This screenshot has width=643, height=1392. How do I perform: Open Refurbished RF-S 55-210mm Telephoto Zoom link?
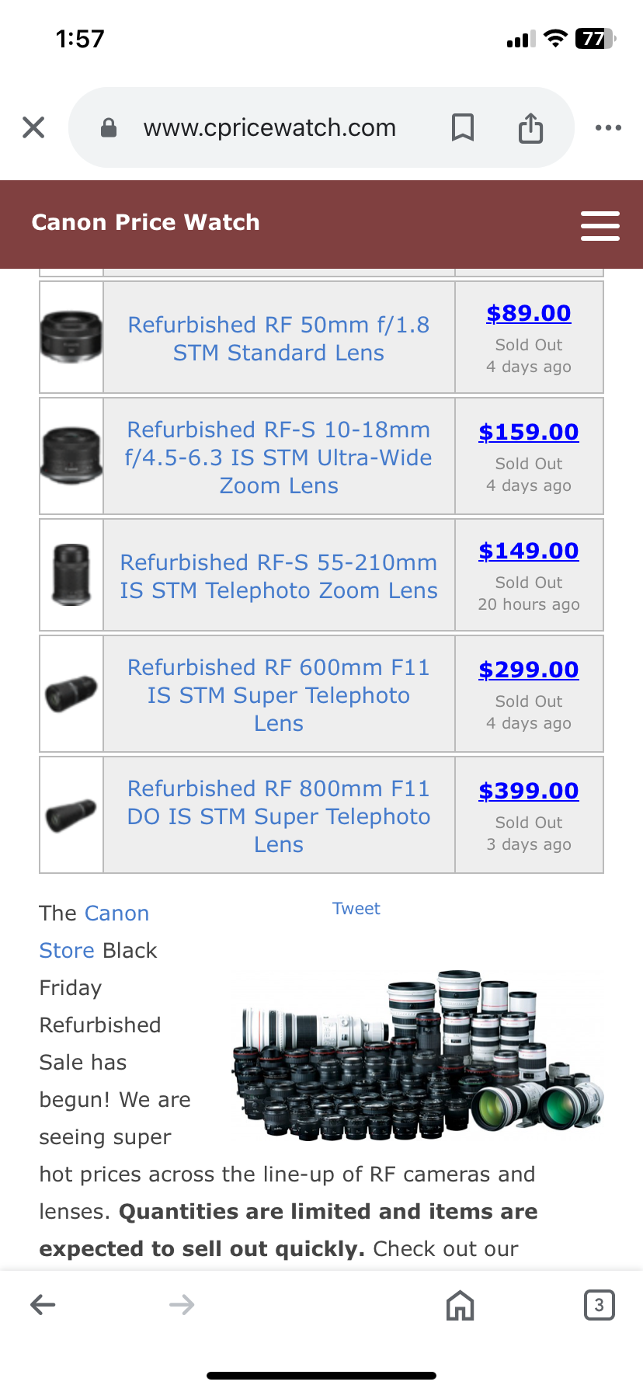tap(279, 576)
